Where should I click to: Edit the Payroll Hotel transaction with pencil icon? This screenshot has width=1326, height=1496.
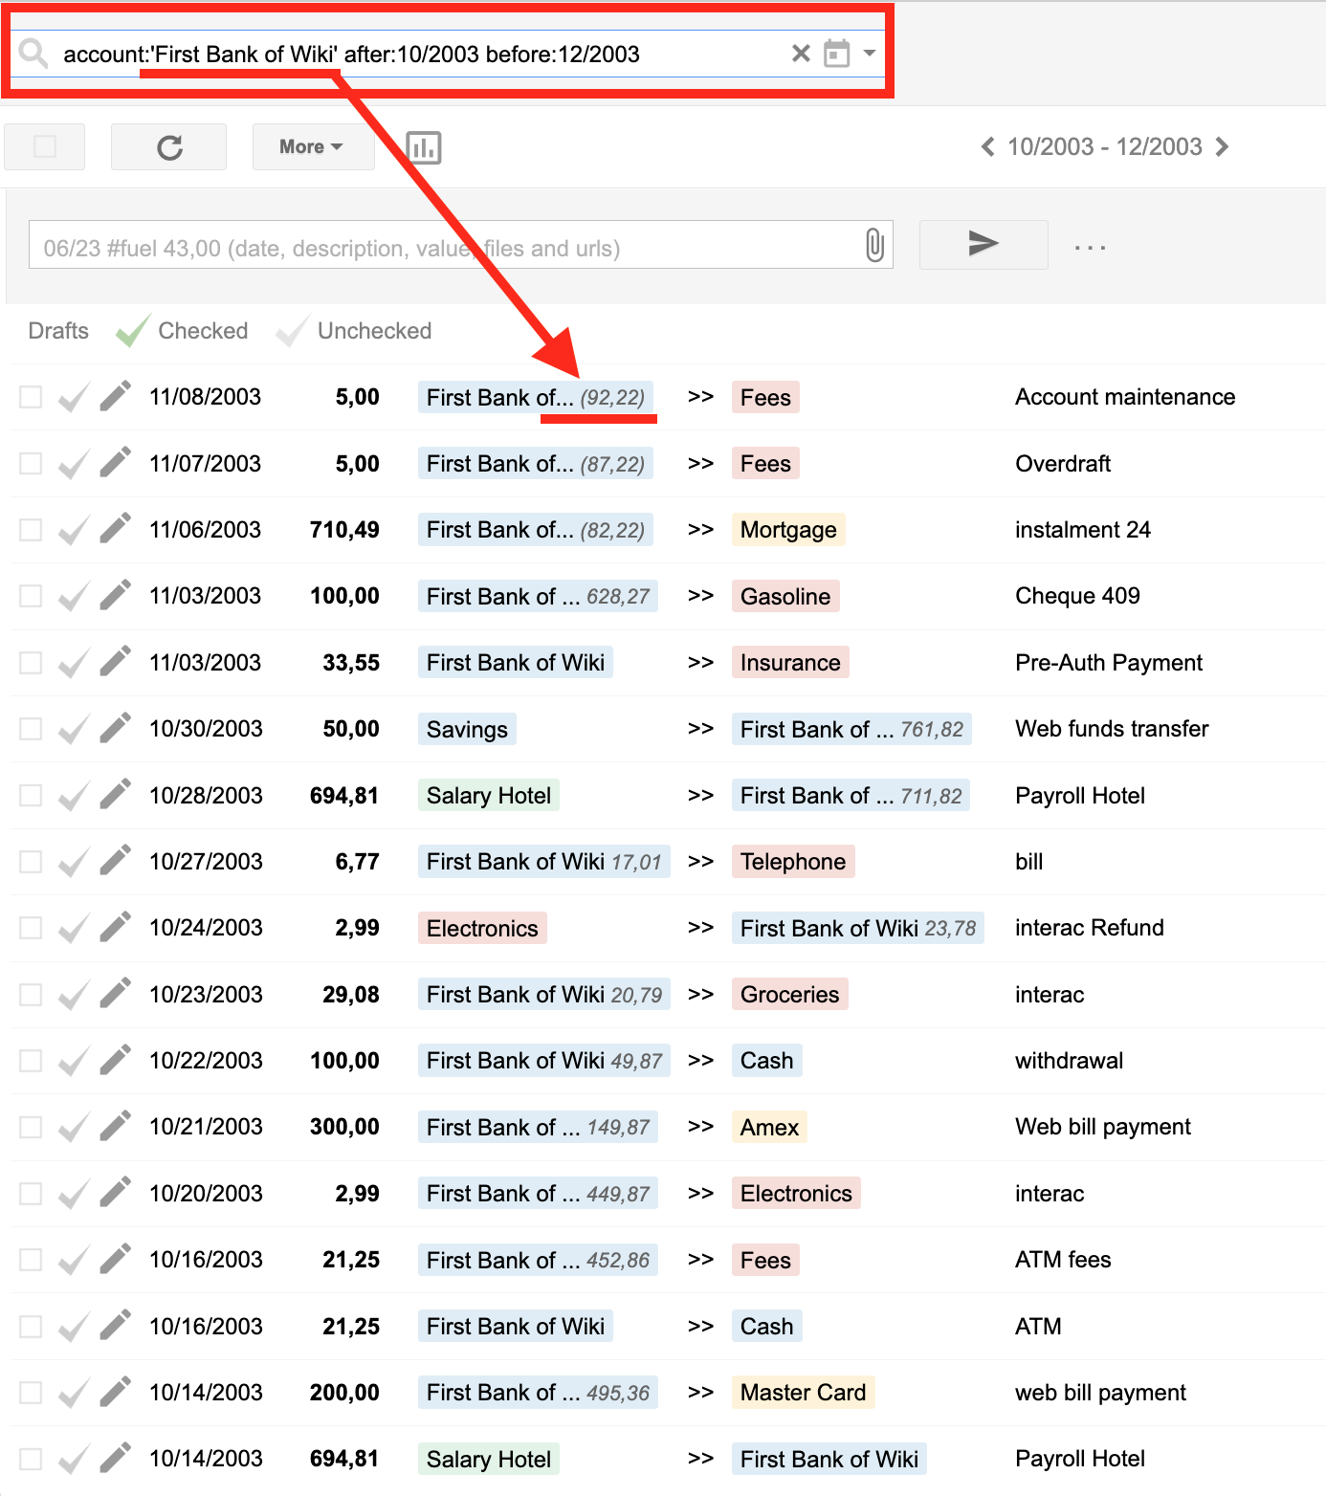[114, 795]
